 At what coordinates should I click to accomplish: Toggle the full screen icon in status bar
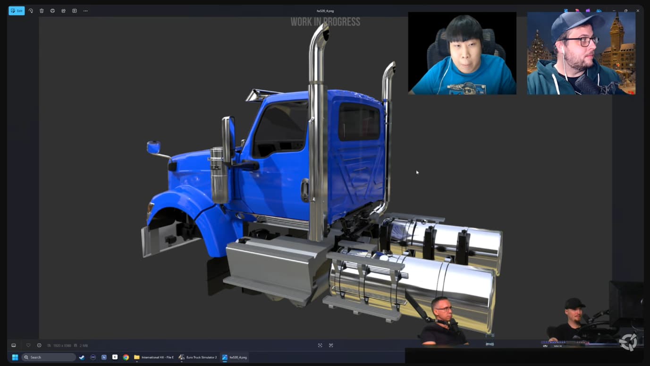tap(331, 345)
